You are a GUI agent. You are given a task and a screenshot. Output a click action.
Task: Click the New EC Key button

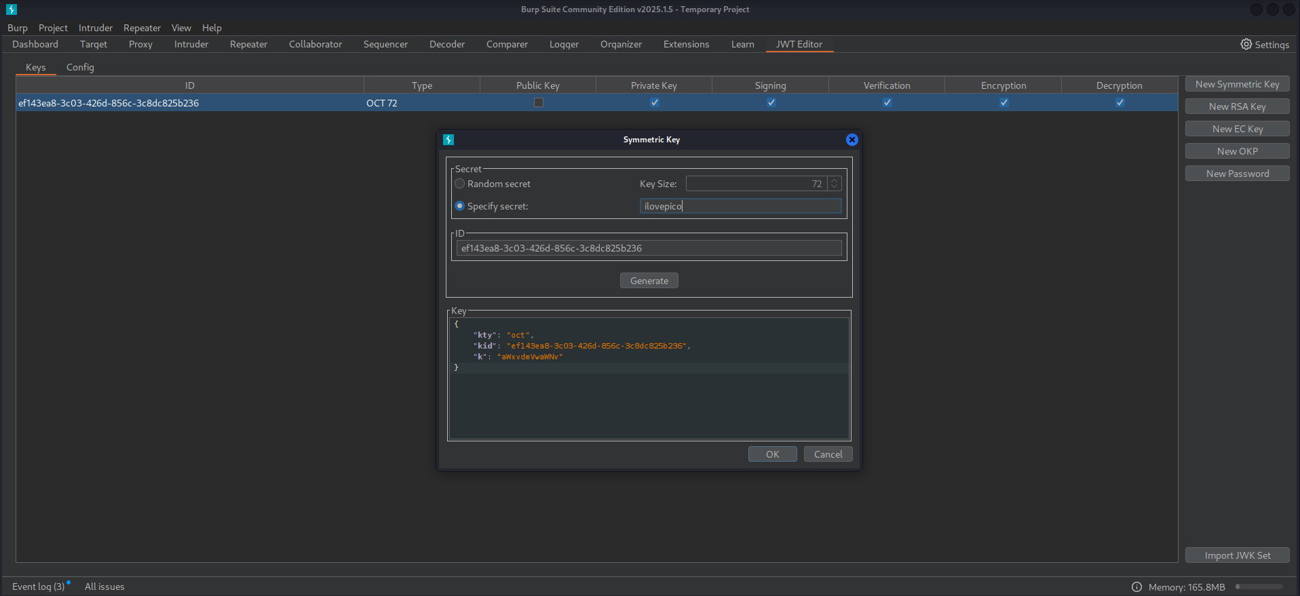pyautogui.click(x=1238, y=129)
